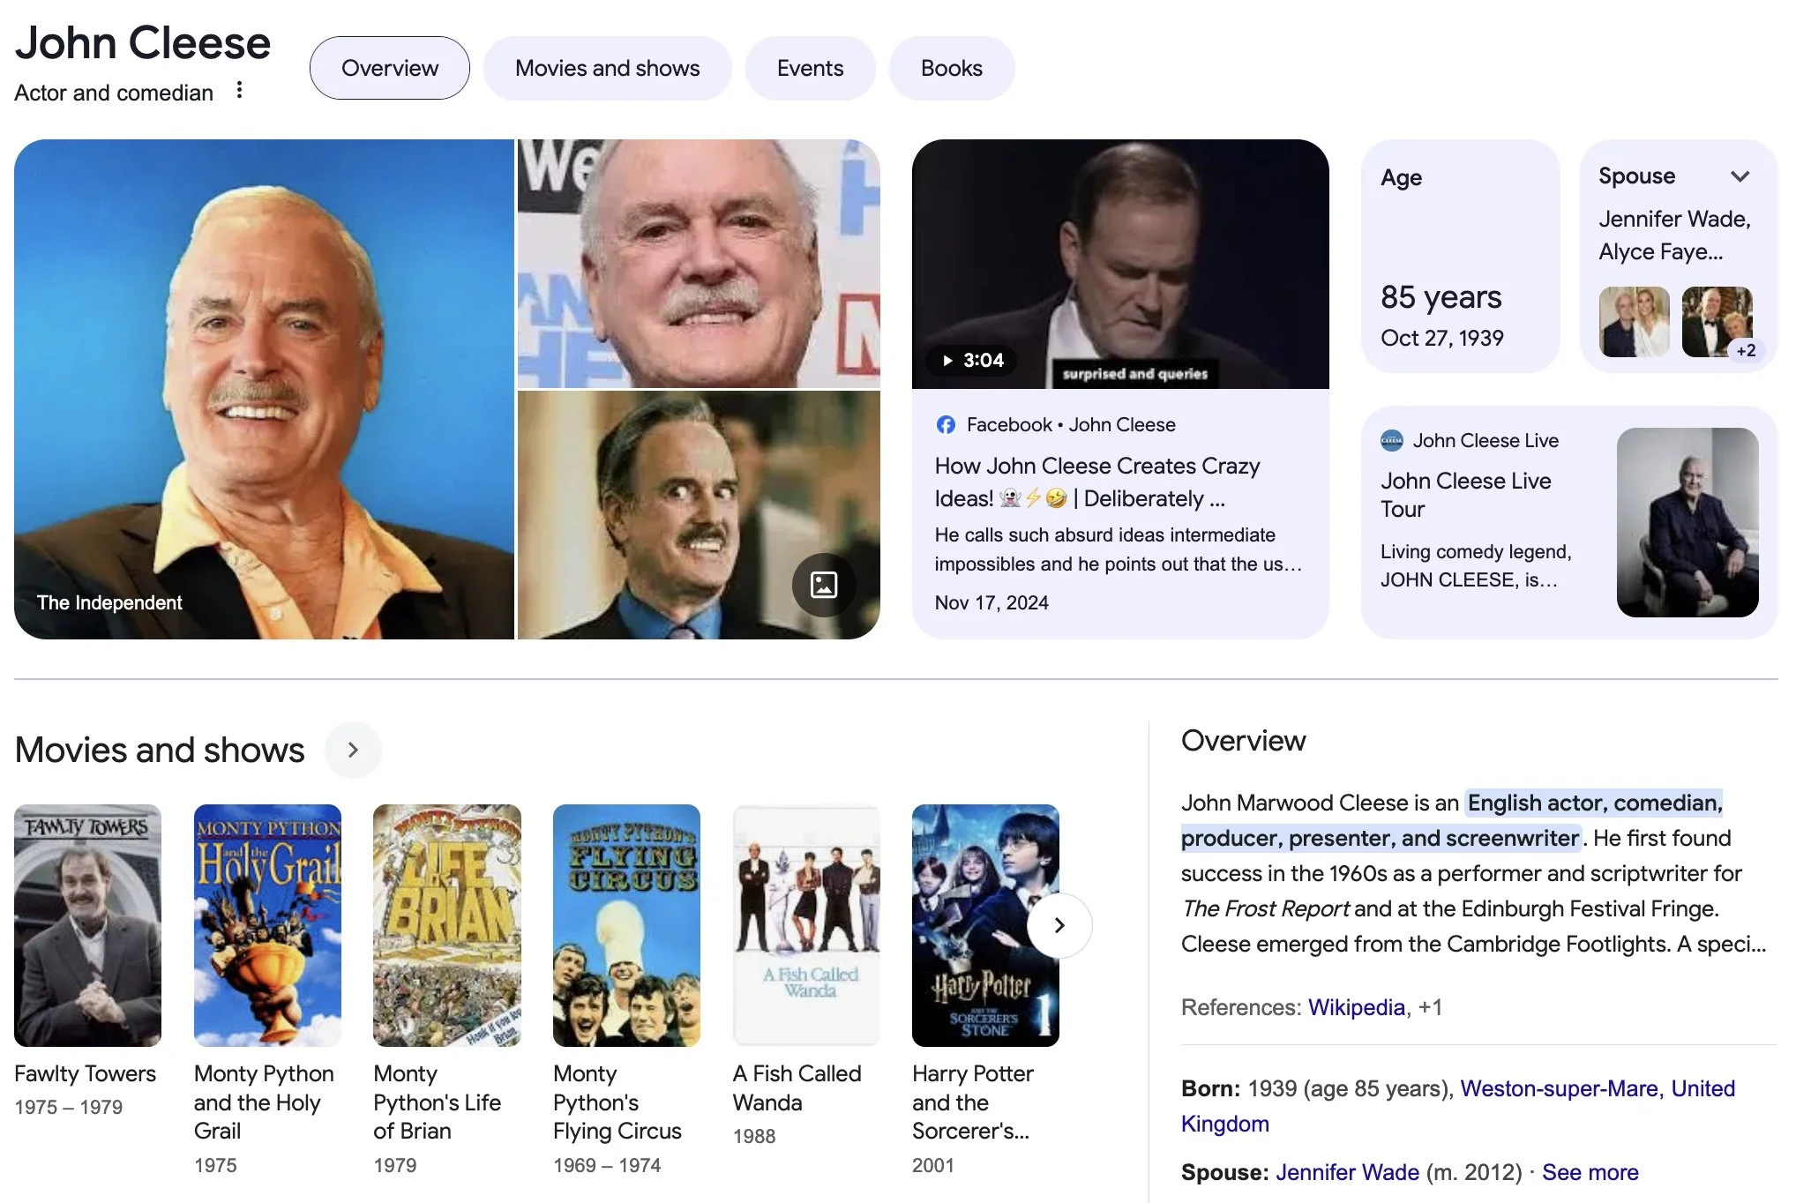The width and height of the screenshot is (1796, 1203).
Task: Click arrow next to Movies and shows heading
Action: tap(353, 750)
